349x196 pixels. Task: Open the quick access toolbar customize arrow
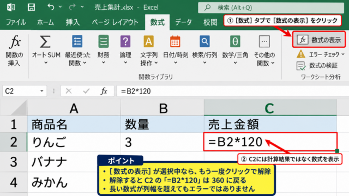[x=82, y=7]
